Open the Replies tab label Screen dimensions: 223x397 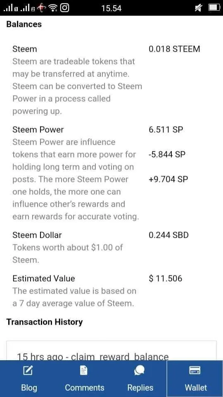pyautogui.click(x=140, y=387)
